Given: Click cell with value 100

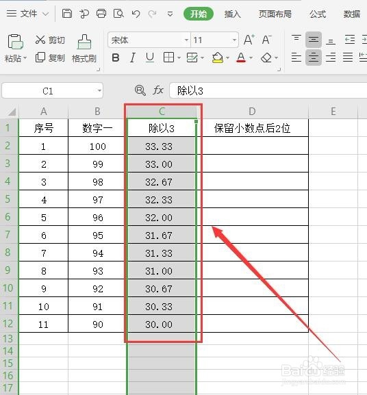Looking at the screenshot, I should click(x=97, y=146).
